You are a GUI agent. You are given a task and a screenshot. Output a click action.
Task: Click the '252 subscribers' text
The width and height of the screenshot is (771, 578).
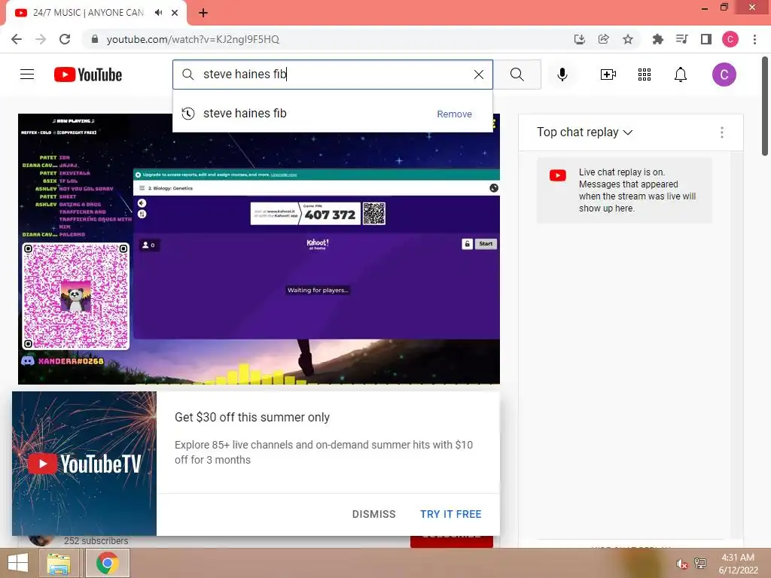coord(96,540)
